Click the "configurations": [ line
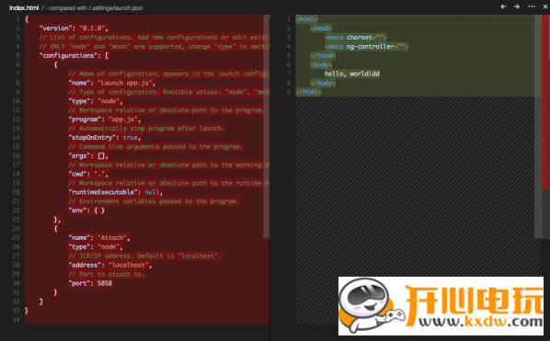This screenshot has height=341, width=550. (74, 55)
